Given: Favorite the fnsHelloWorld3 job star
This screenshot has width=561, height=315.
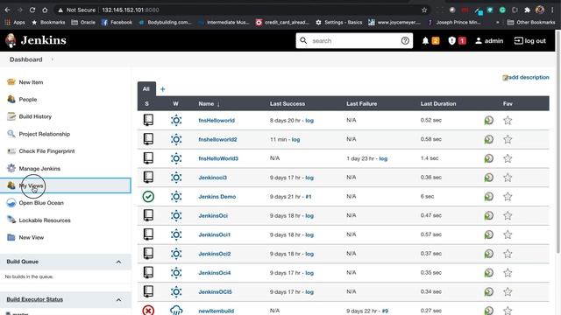Looking at the screenshot, I should [x=508, y=158].
